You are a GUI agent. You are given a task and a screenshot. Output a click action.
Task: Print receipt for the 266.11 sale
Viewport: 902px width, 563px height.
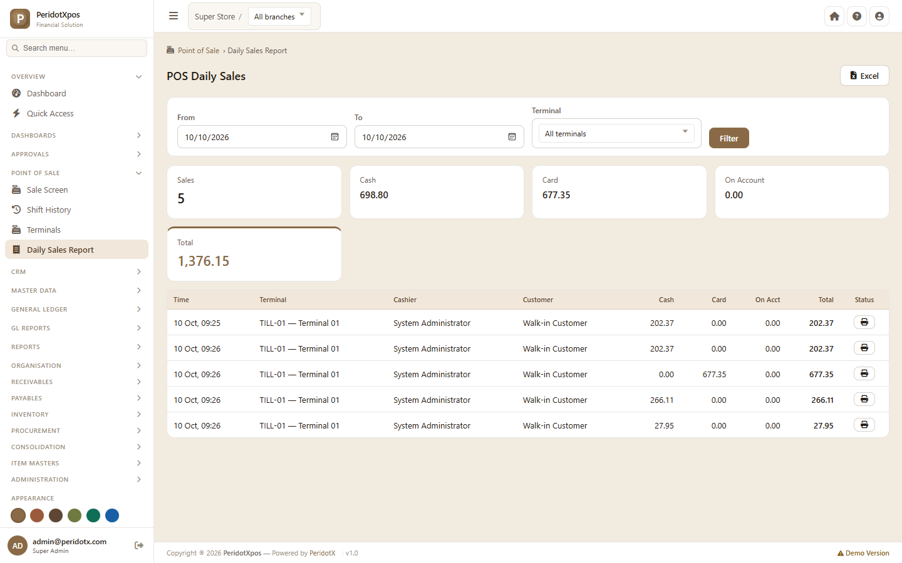(864, 399)
